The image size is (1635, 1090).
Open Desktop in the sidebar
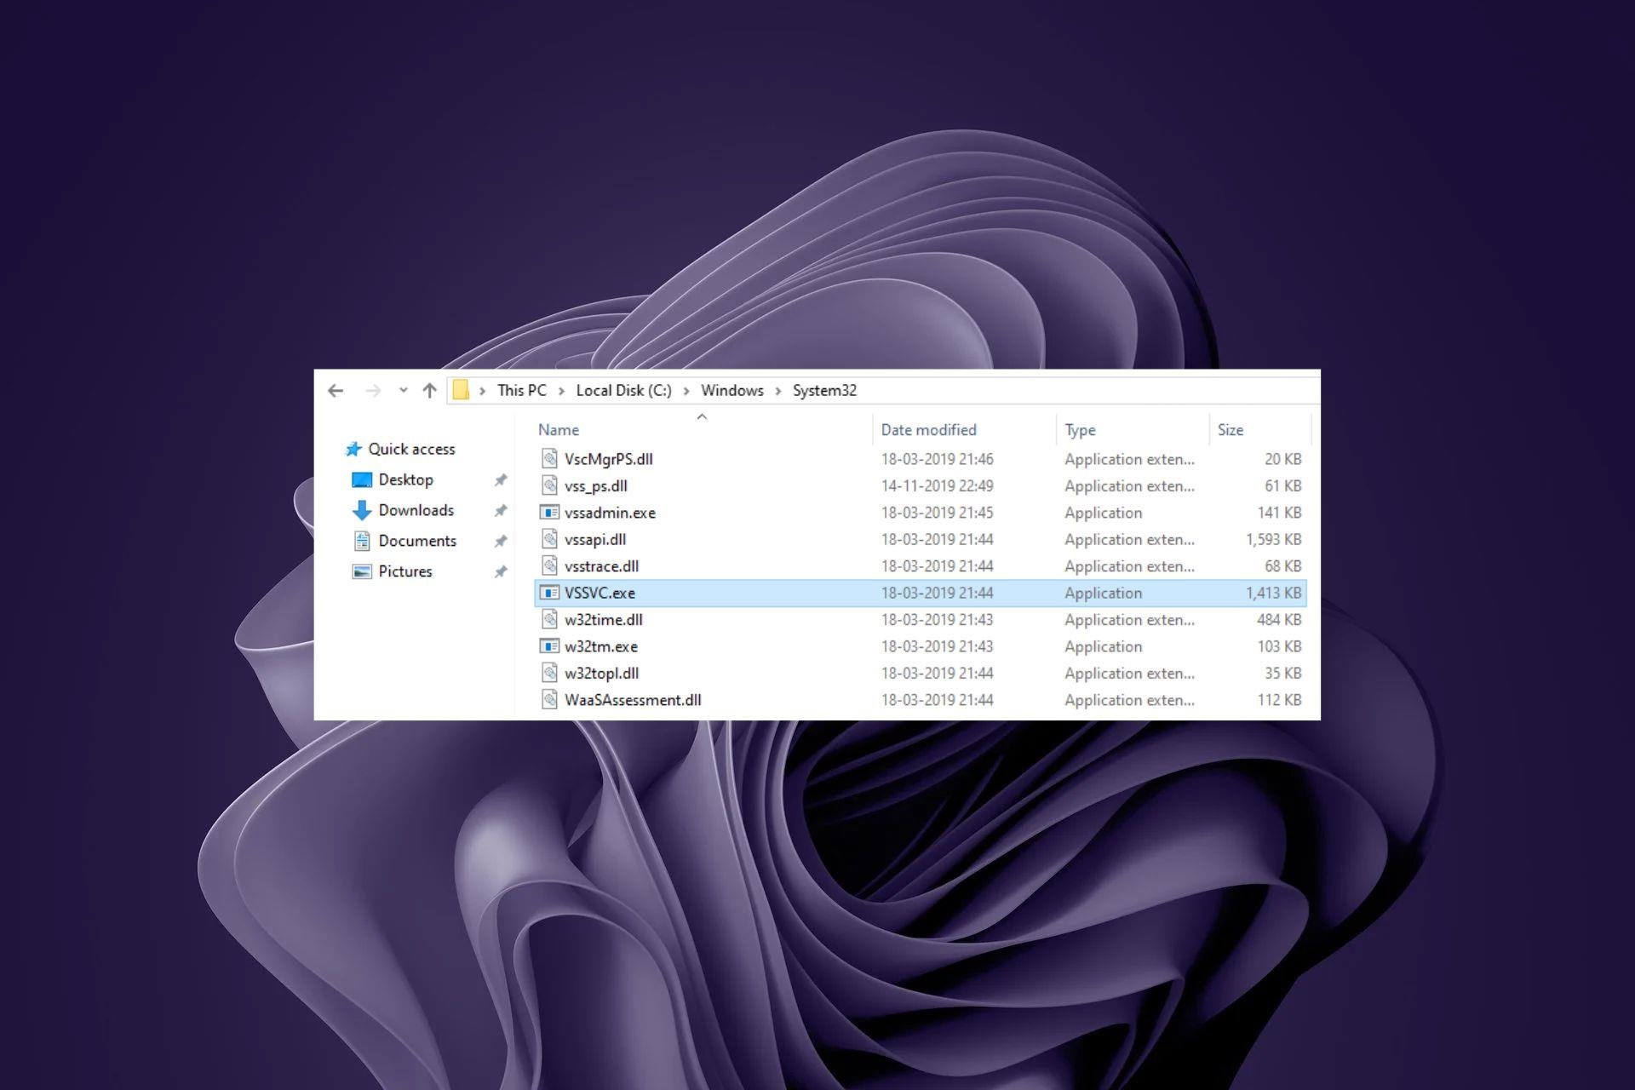[x=405, y=479]
